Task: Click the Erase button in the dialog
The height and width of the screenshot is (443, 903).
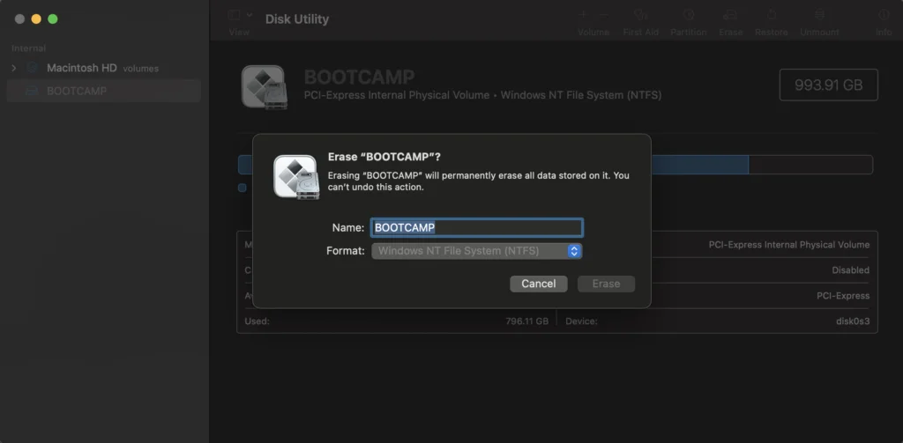Action: [x=606, y=284]
